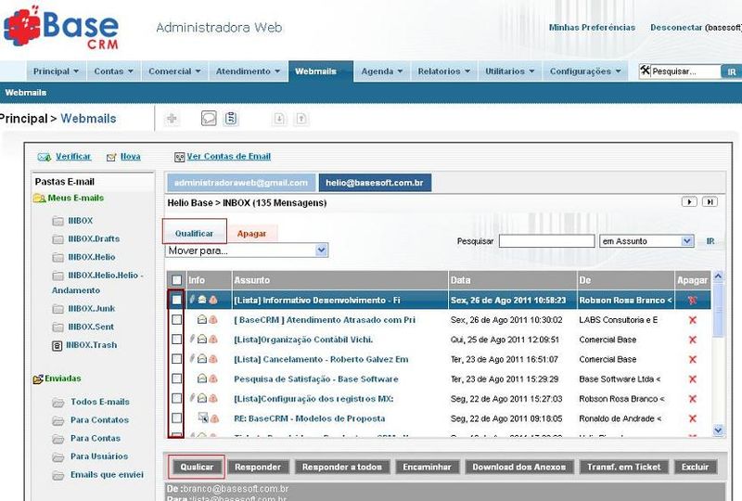Image resolution: width=742 pixels, height=501 pixels.
Task: Click the grey plus icon near Webmails breadcrumb
Action: 171,118
